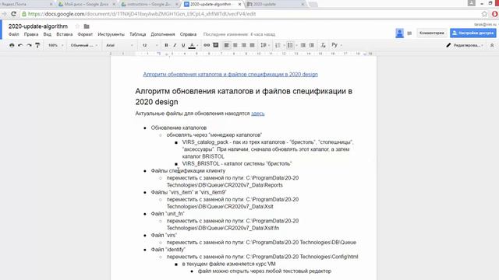Open the zoom level dropdown

click(x=55, y=45)
